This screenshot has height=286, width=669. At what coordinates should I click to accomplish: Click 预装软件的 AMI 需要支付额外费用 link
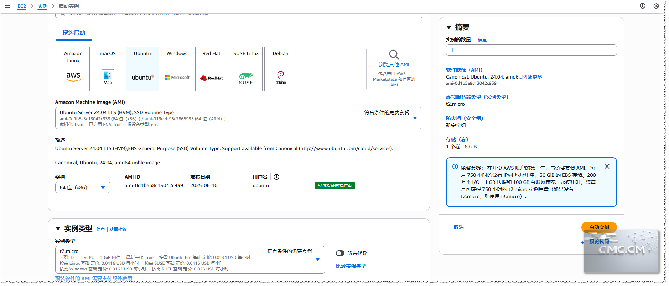[94, 279]
